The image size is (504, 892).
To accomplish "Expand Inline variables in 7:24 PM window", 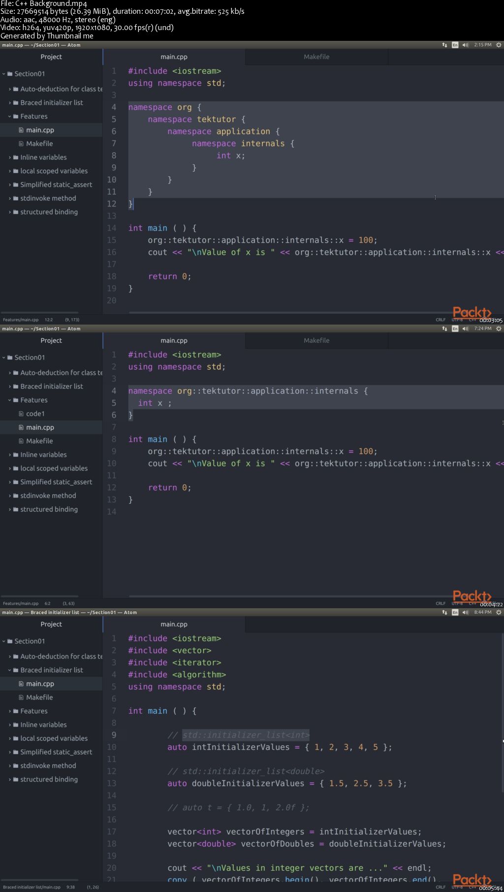I will coord(10,455).
